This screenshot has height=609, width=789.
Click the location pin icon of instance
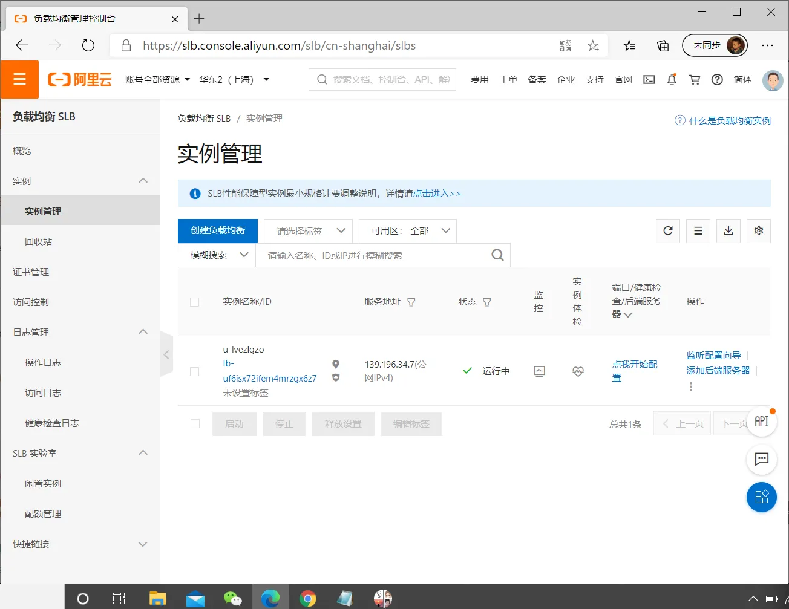point(336,364)
